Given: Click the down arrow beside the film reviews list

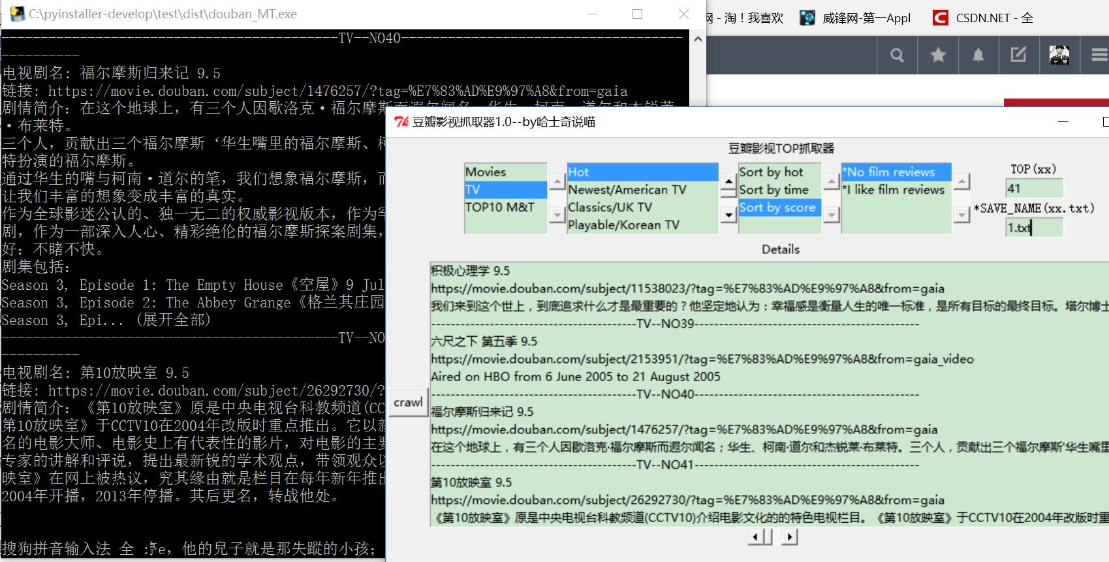Looking at the screenshot, I should (962, 214).
